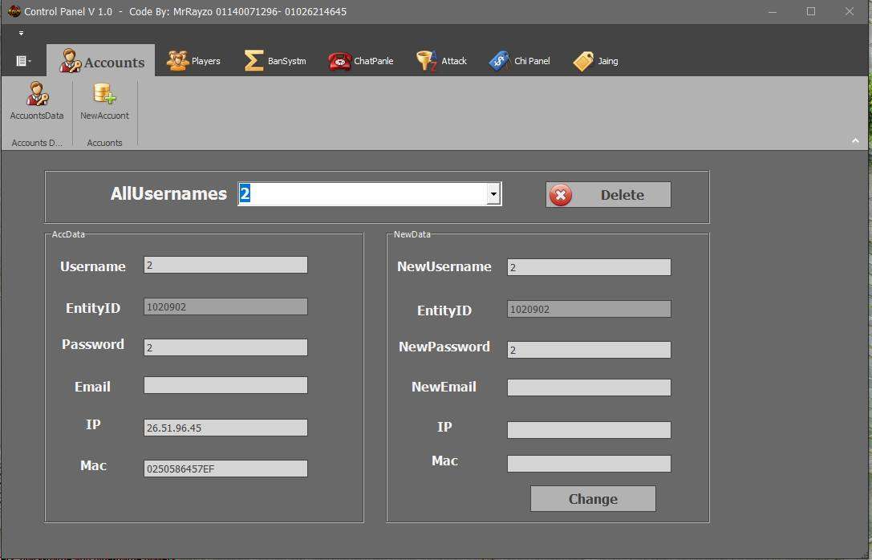Close the Control Panel window
The height and width of the screenshot is (560, 872).
tap(850, 11)
